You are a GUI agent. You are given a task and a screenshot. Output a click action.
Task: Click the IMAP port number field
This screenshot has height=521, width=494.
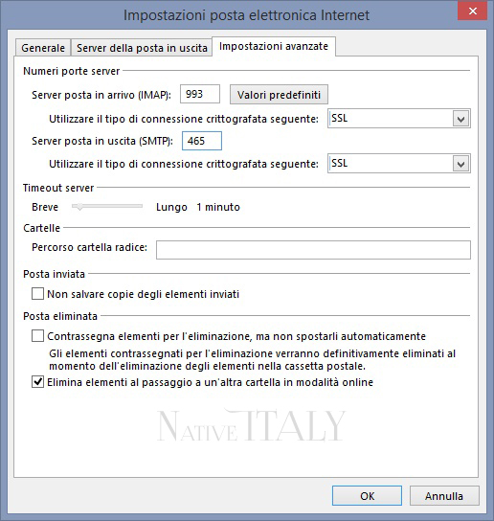coord(200,94)
